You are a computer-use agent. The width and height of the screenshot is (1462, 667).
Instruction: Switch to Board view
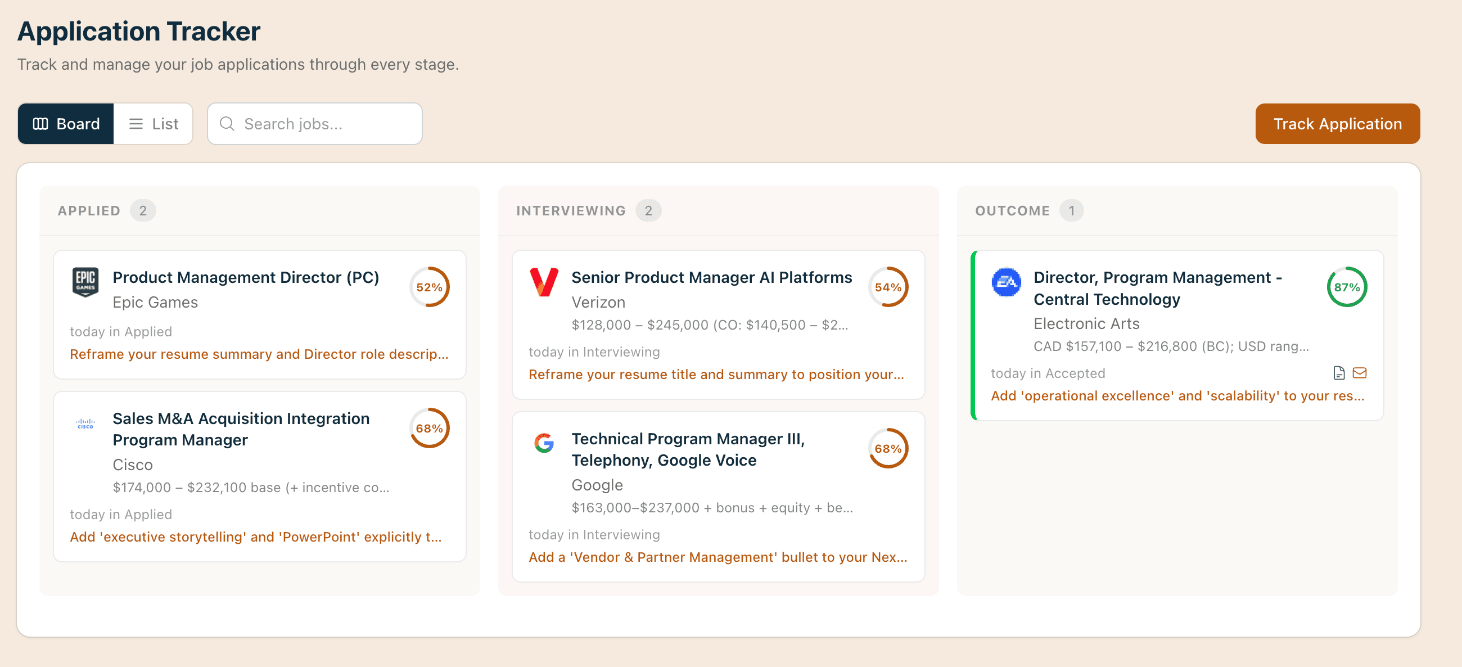pos(66,124)
